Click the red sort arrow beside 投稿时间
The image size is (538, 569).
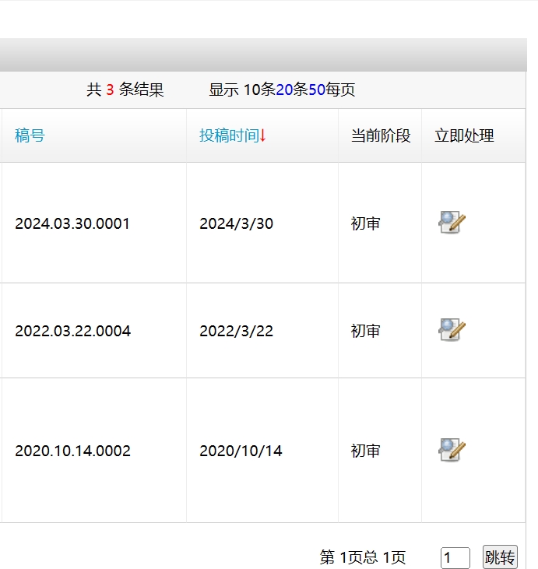(263, 135)
